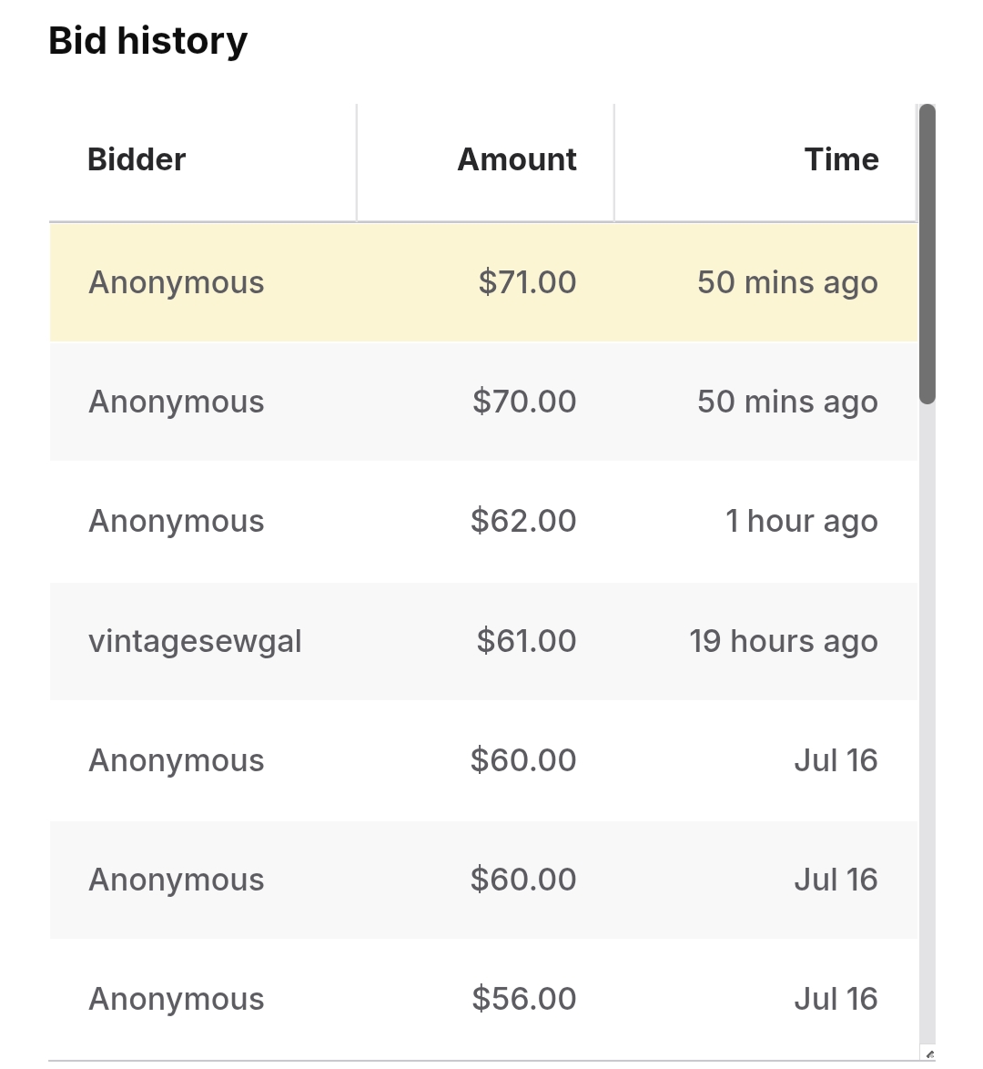Screen dimensions: 983x1069
Task: Click the Time column header
Action: 841,160
